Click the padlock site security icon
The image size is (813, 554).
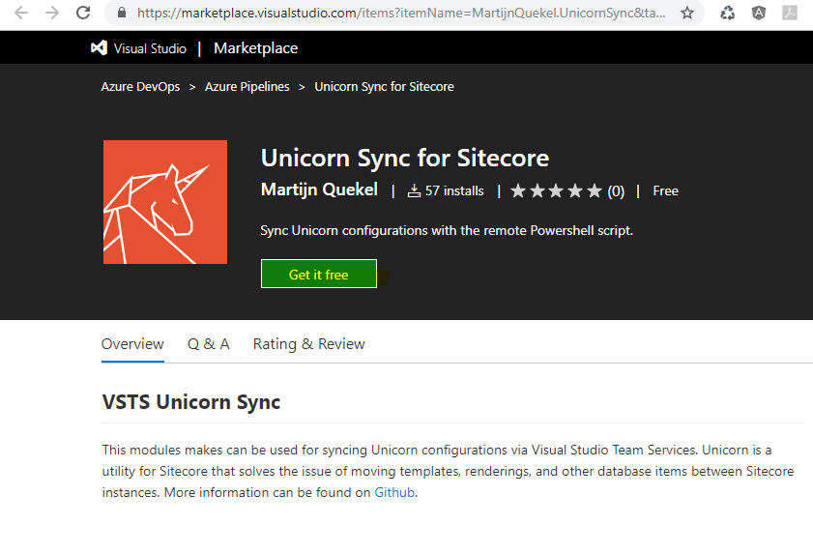coord(122,13)
